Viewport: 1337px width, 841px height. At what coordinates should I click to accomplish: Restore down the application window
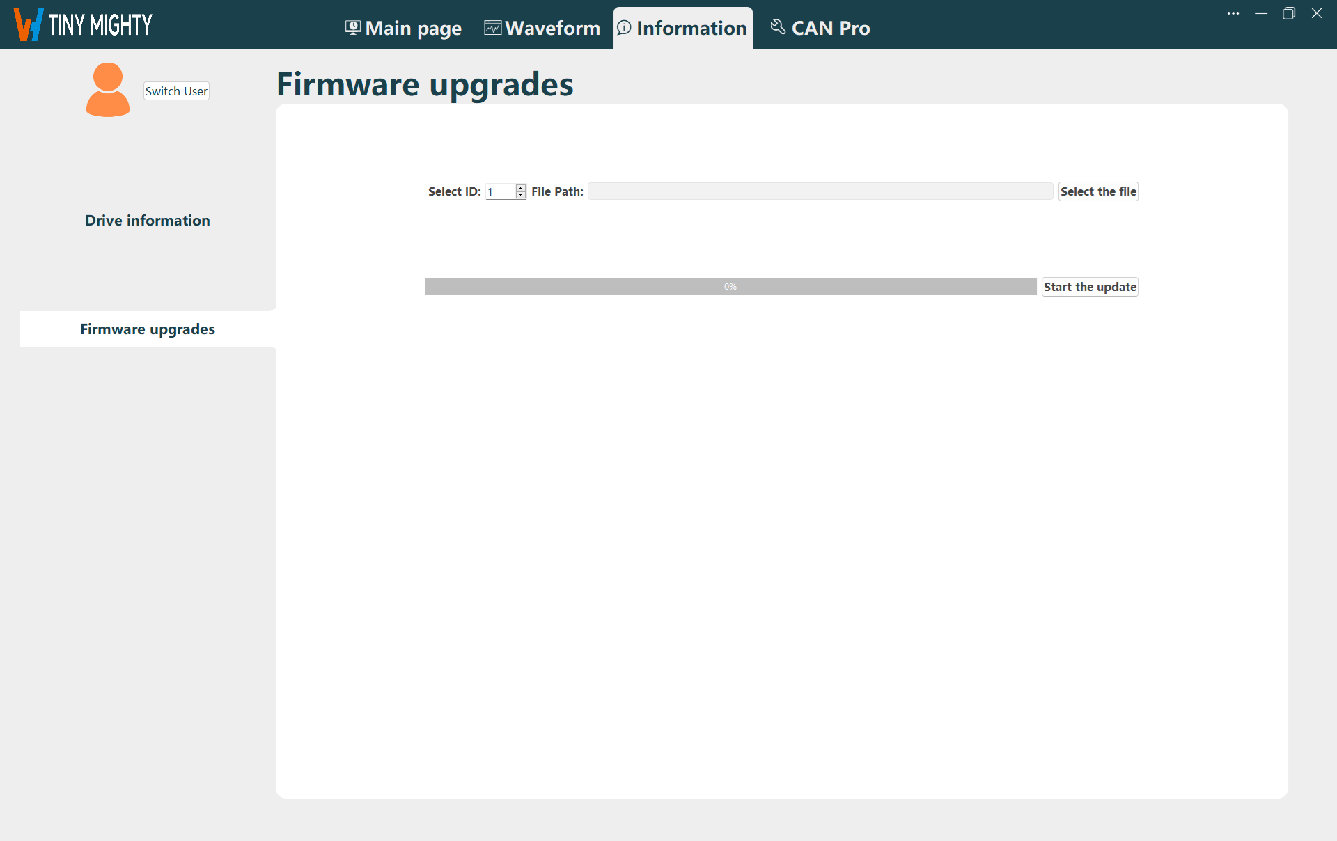pyautogui.click(x=1289, y=13)
